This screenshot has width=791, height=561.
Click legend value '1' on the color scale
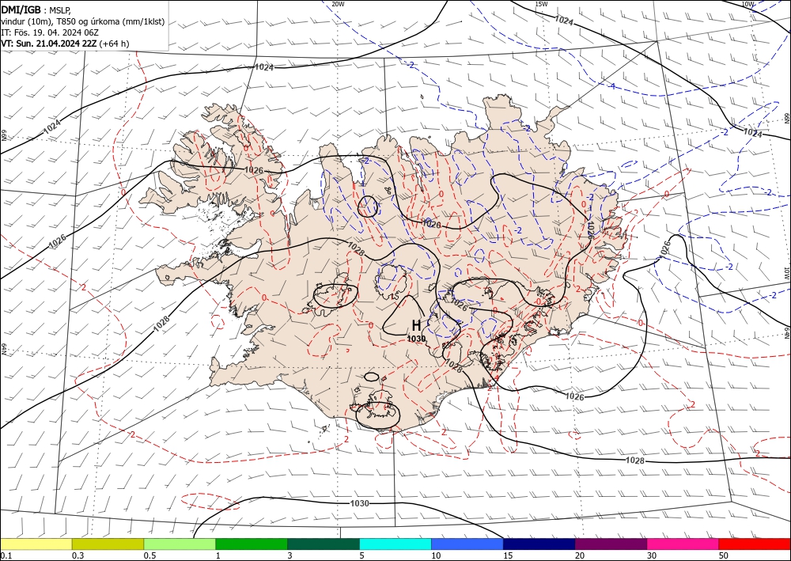tap(218, 555)
